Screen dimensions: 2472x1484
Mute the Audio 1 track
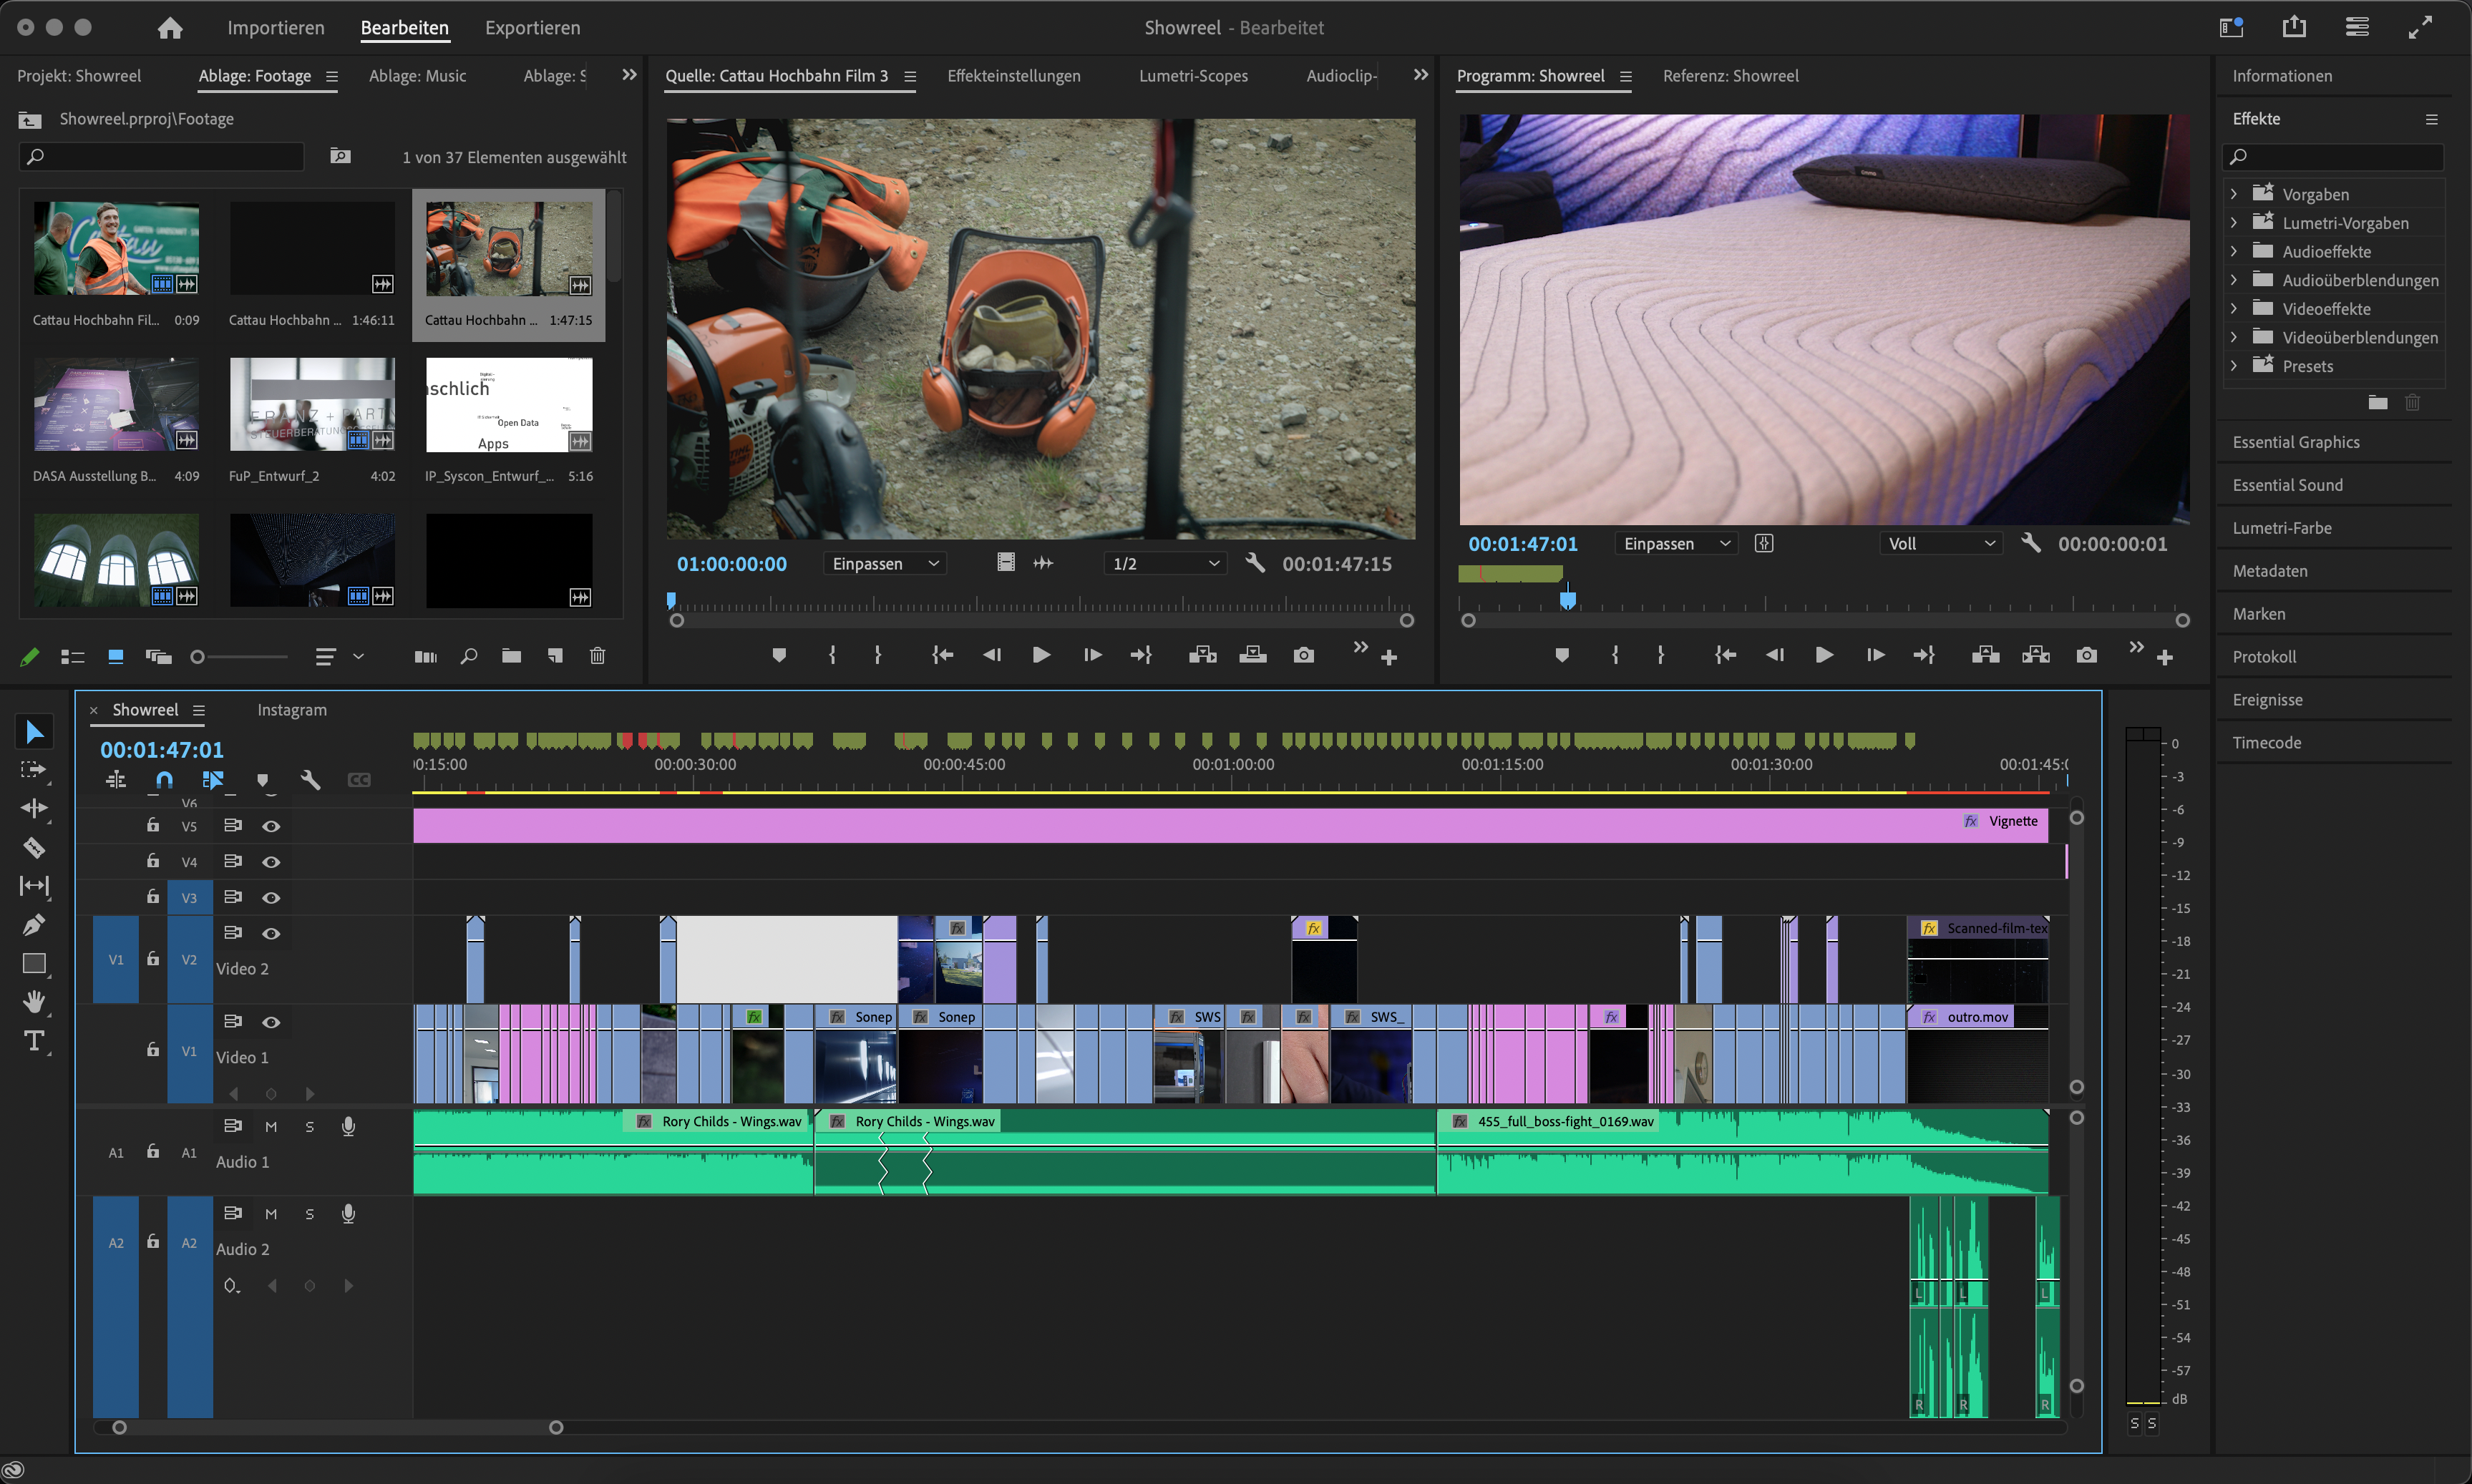click(271, 1127)
